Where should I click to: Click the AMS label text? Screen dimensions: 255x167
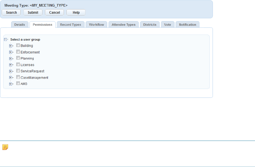24,84
